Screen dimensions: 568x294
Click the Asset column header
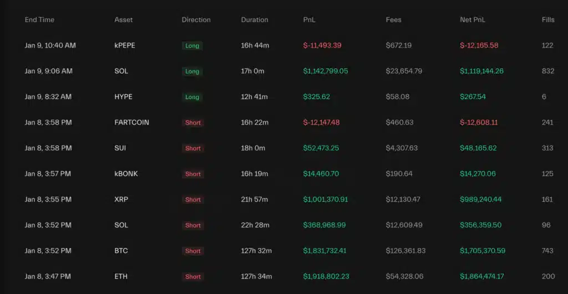(123, 20)
